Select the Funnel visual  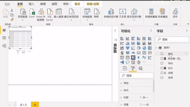(x=127, y=48)
